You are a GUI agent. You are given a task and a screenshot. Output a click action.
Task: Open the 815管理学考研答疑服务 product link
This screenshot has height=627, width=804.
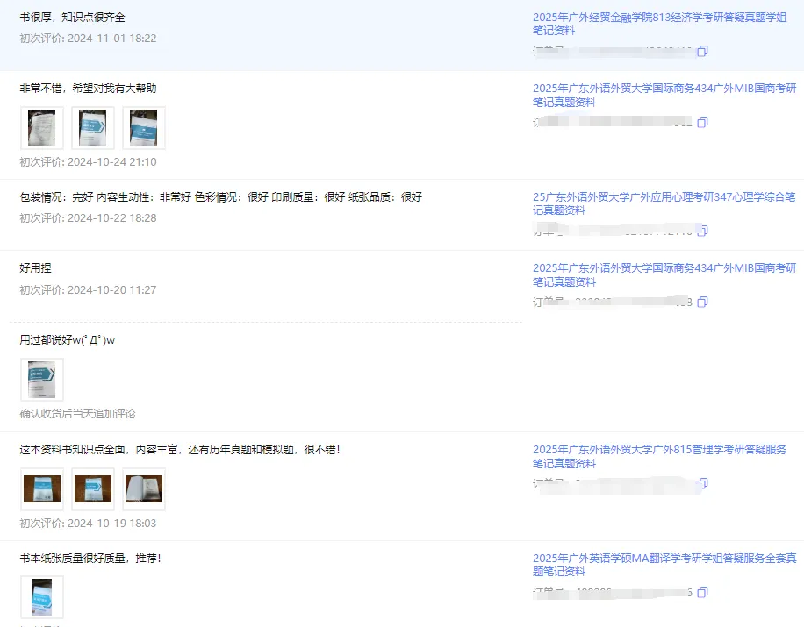(x=661, y=457)
